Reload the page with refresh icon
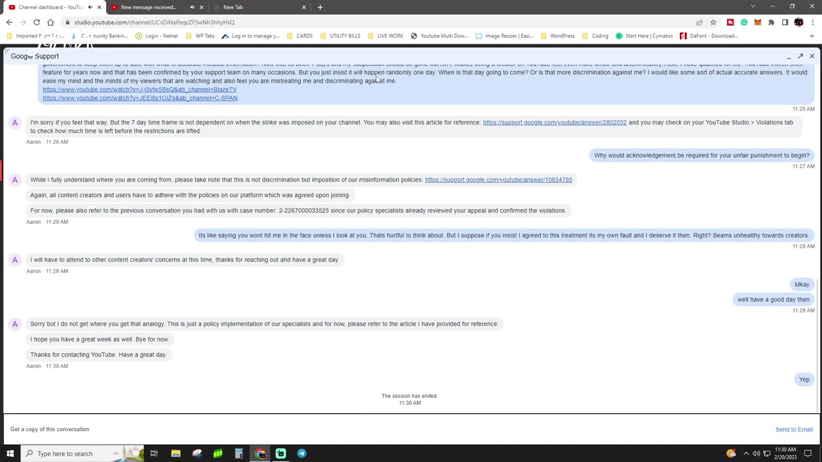Screen dimensions: 822x462 pos(37,22)
